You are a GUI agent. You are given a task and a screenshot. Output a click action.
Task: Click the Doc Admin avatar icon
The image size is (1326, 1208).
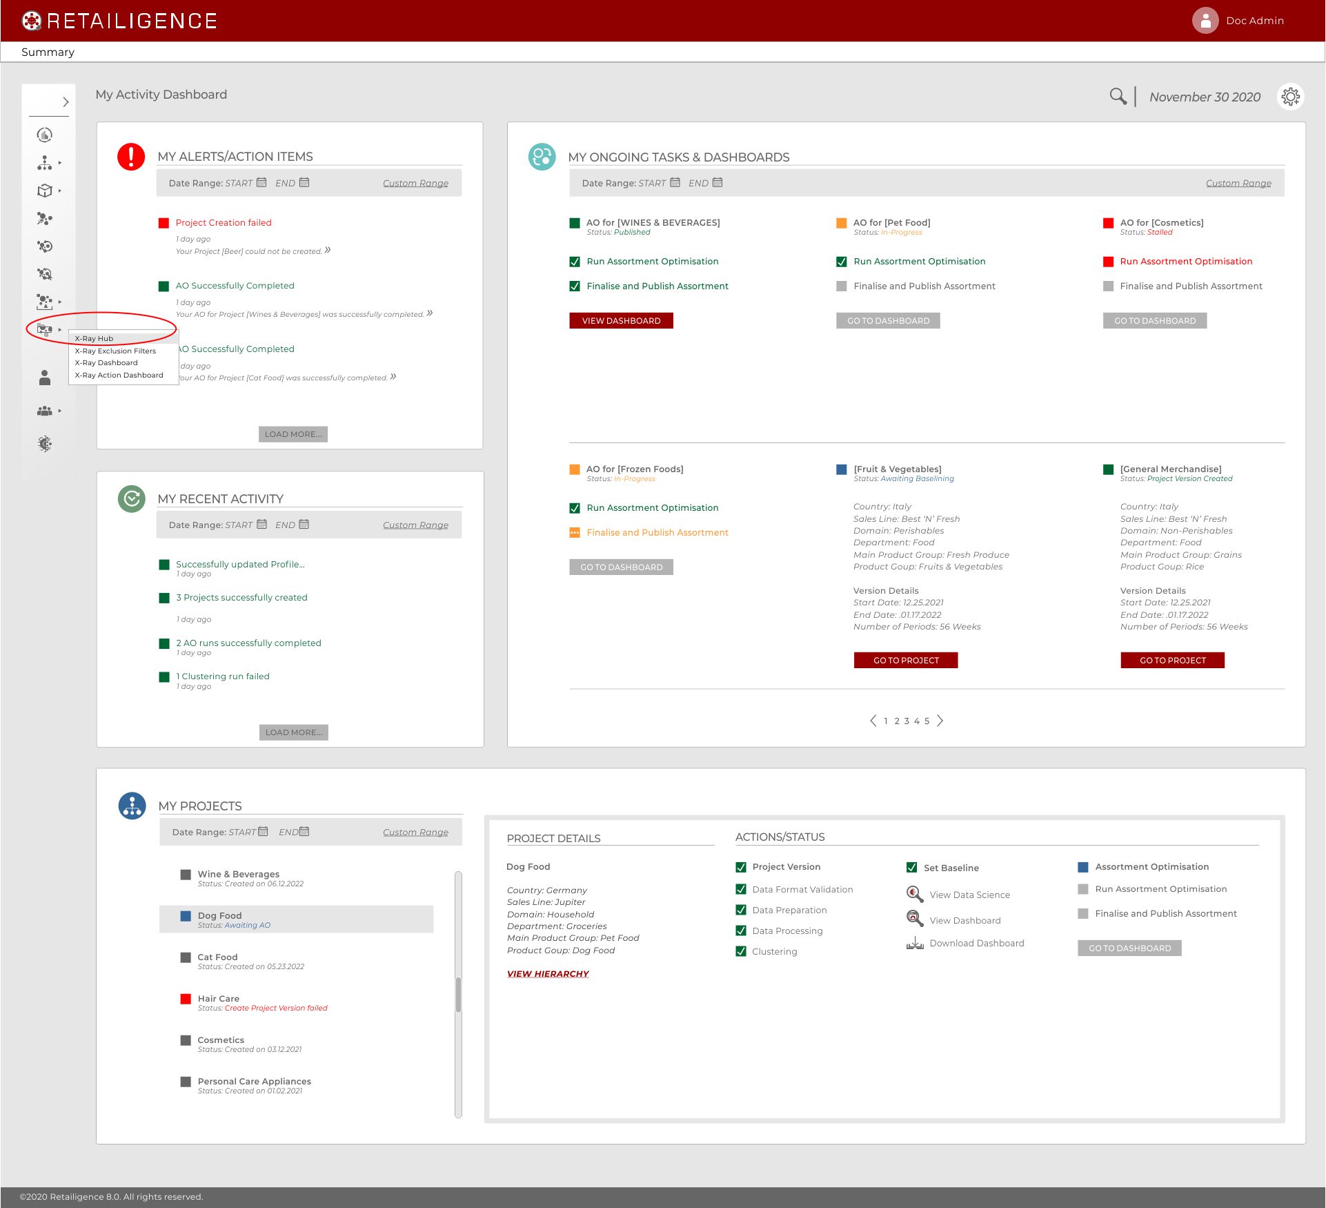1205,21
